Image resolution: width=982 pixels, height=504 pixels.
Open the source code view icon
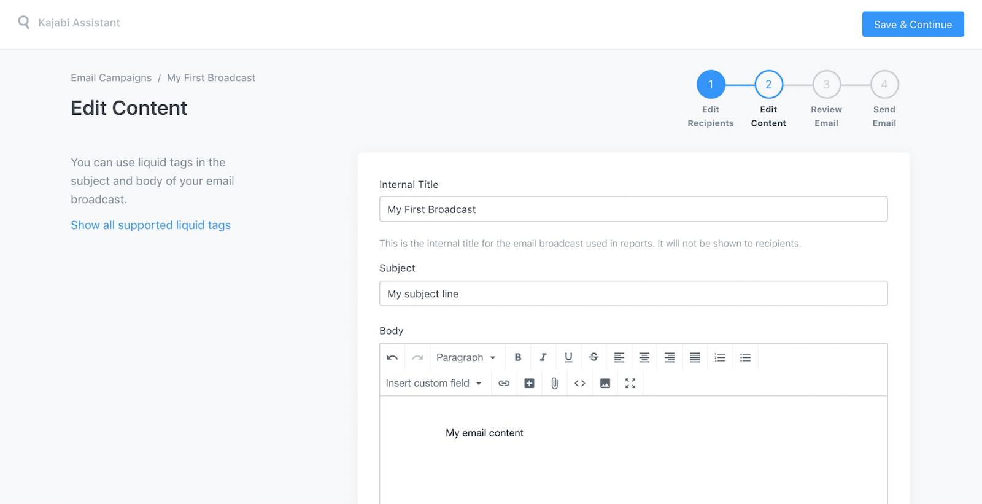[x=579, y=383]
